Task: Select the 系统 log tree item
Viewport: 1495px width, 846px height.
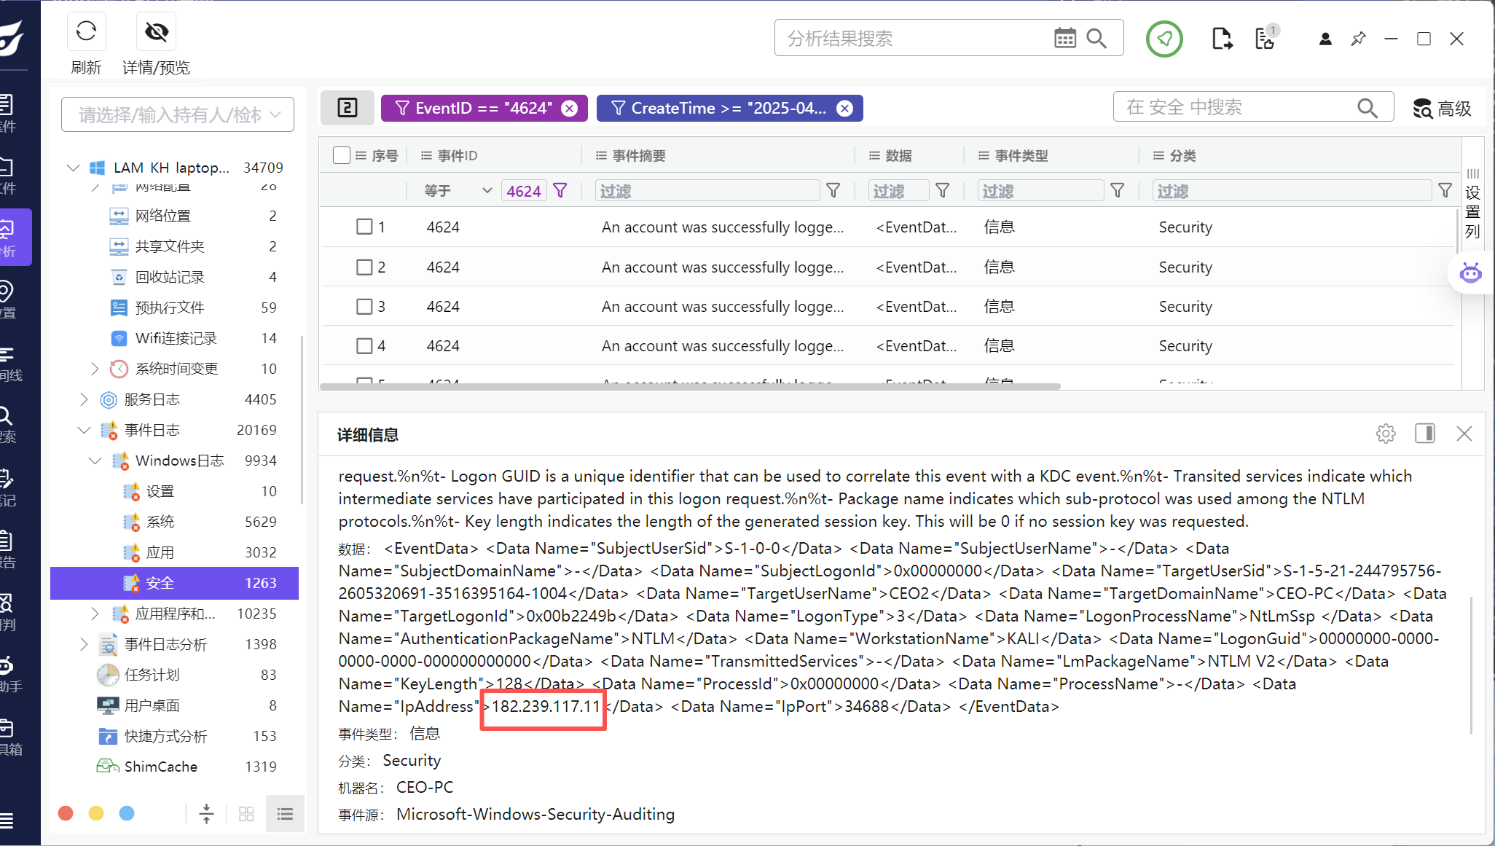Action: [x=160, y=522]
